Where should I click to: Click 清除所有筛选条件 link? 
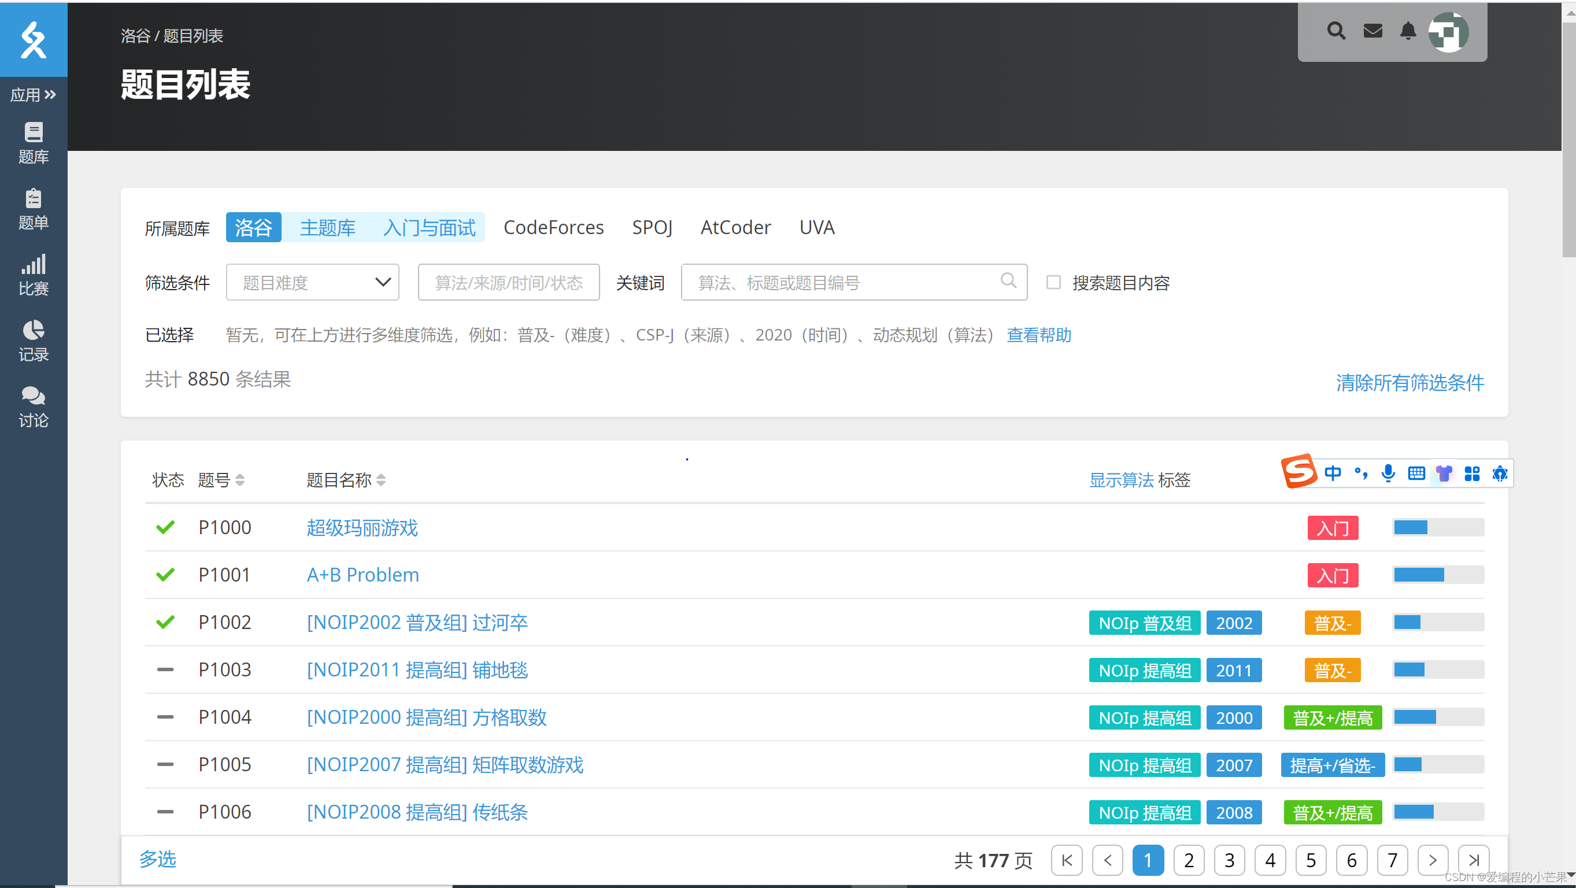[x=1409, y=383]
